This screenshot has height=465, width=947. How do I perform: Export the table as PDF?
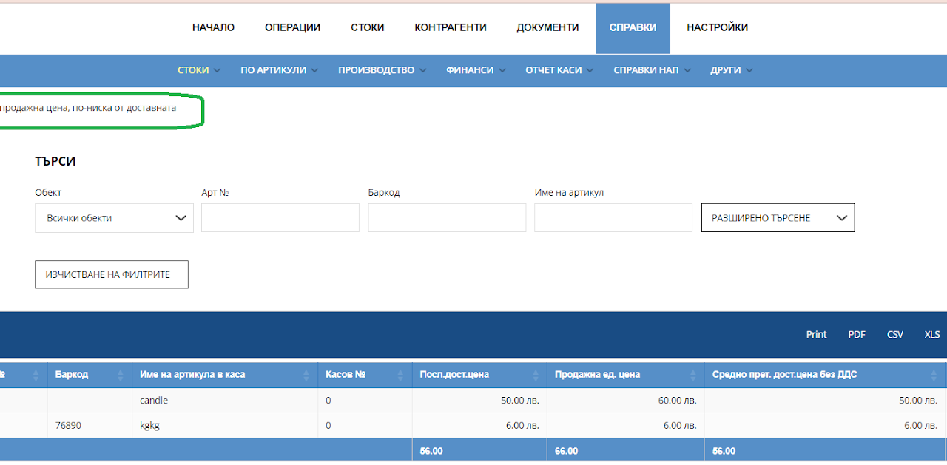pyautogui.click(x=857, y=335)
